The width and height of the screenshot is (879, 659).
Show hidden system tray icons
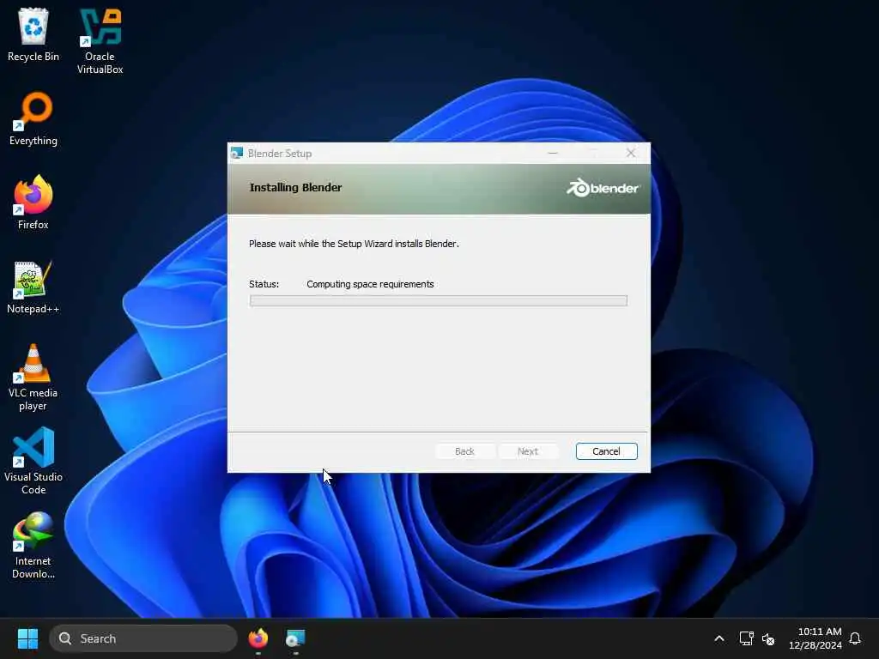pos(719,638)
